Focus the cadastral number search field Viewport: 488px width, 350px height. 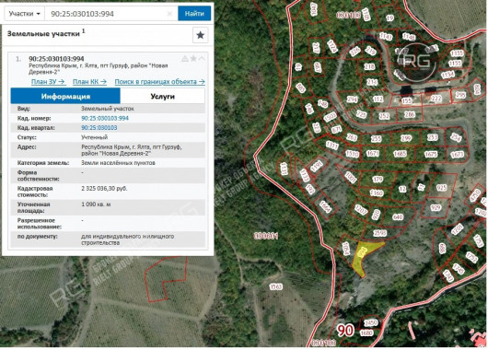(x=108, y=14)
